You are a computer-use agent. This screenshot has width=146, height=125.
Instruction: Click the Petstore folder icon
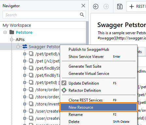12,32
